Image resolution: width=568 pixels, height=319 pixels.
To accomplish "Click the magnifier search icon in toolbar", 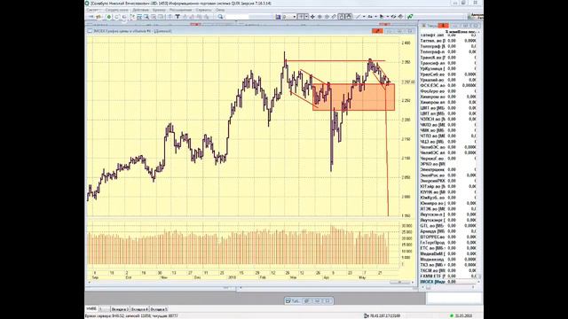I will (220, 17).
